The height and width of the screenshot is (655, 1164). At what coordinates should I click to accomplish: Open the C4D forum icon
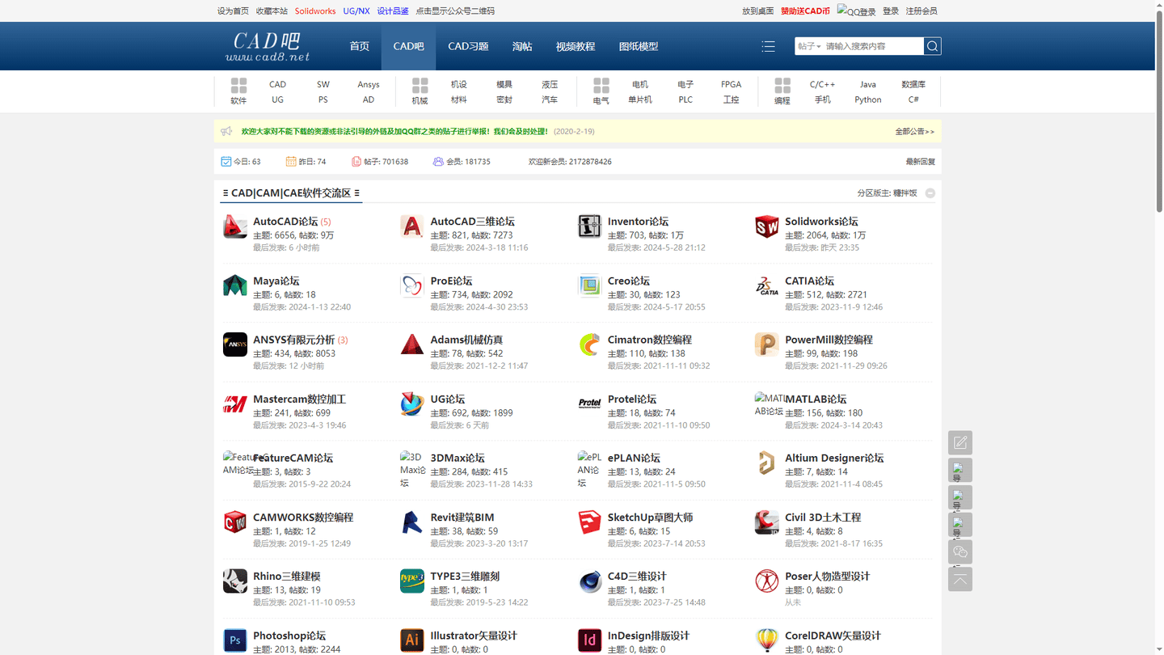coord(589,581)
